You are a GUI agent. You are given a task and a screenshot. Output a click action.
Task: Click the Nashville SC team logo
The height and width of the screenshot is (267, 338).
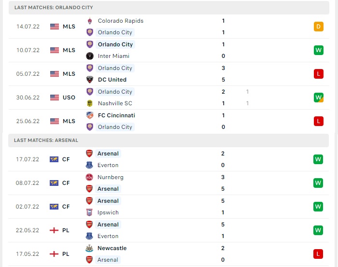coord(90,103)
